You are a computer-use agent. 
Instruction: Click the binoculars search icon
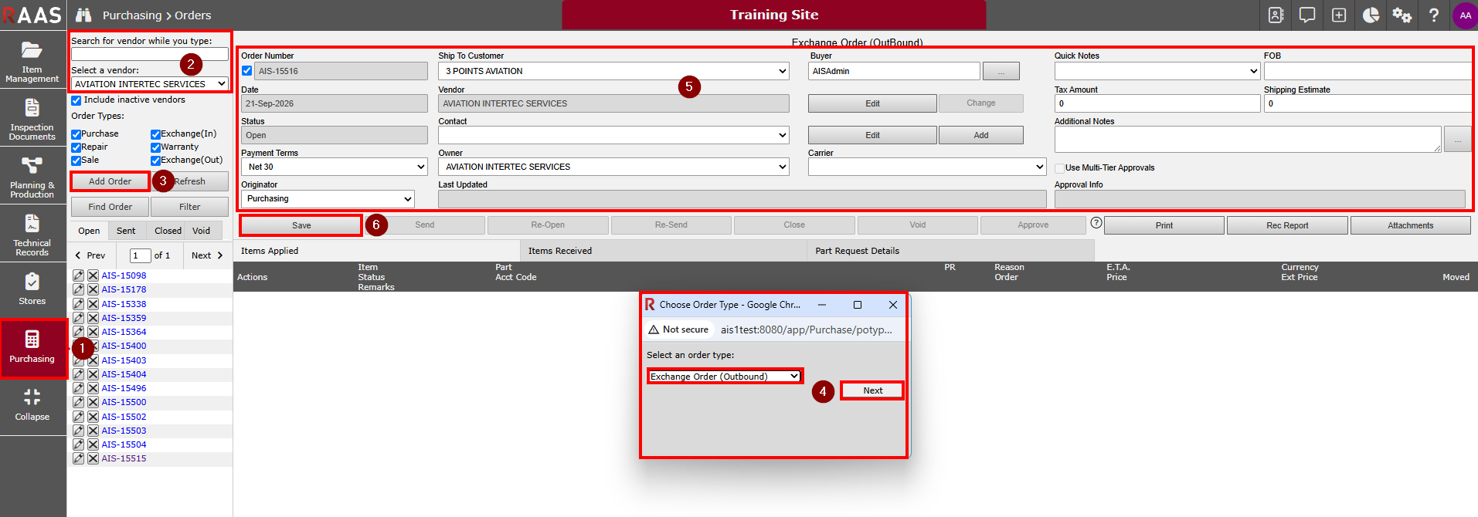coord(83,15)
